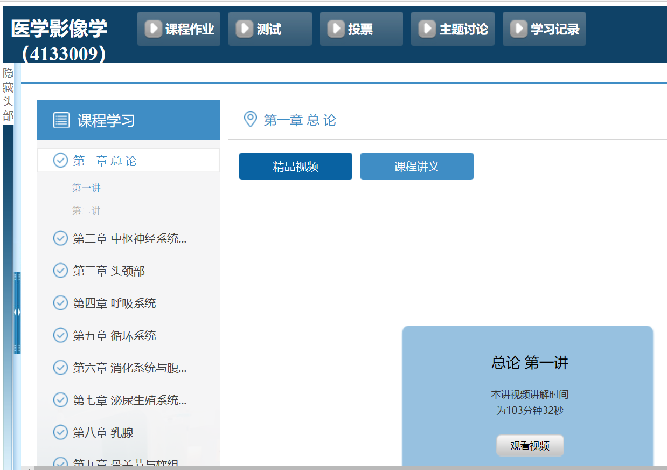Click location pin icon beside 第一章 总论

tap(250, 119)
